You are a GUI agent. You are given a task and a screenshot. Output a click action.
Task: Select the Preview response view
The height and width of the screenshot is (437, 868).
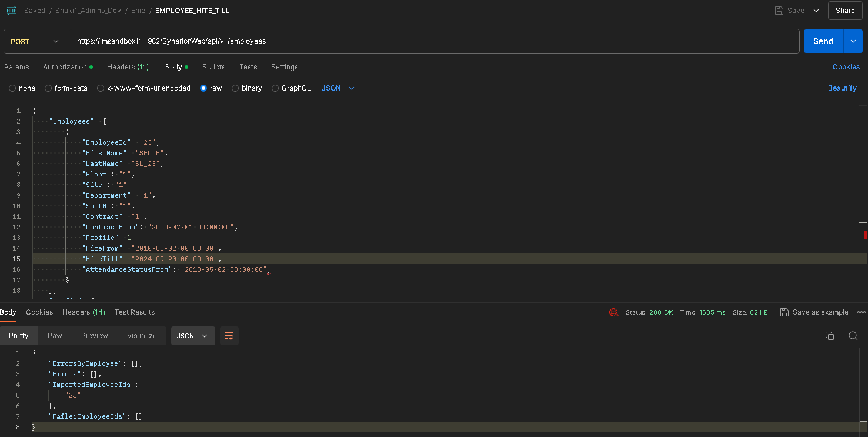[95, 336]
